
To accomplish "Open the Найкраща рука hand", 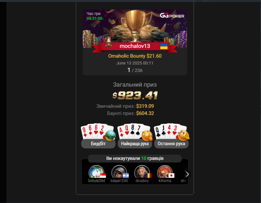I will point(135,143).
